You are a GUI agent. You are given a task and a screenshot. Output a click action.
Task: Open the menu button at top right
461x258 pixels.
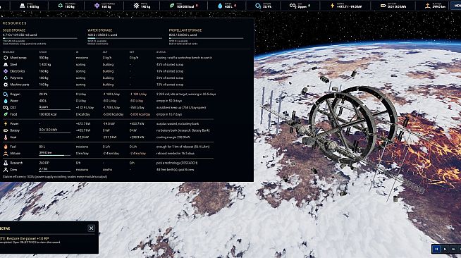456,6
